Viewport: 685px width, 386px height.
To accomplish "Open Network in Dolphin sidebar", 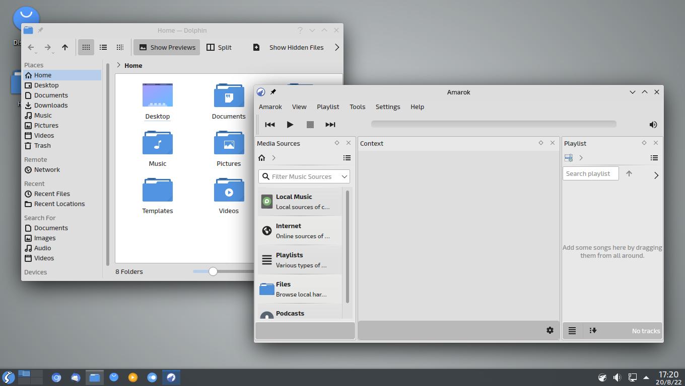I will [x=62, y=169].
